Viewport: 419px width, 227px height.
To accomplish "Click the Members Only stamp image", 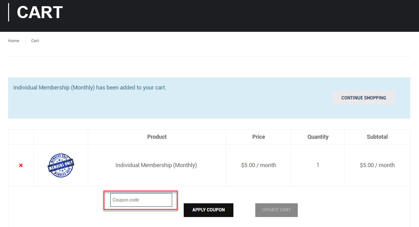I will pyautogui.click(x=61, y=165).
